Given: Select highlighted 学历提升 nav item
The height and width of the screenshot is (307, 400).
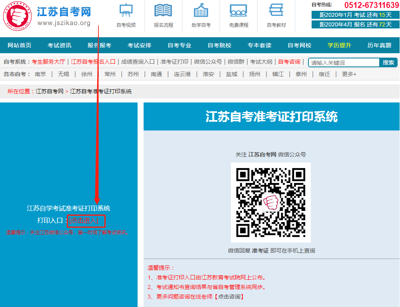Looking at the screenshot, I should (339, 45).
